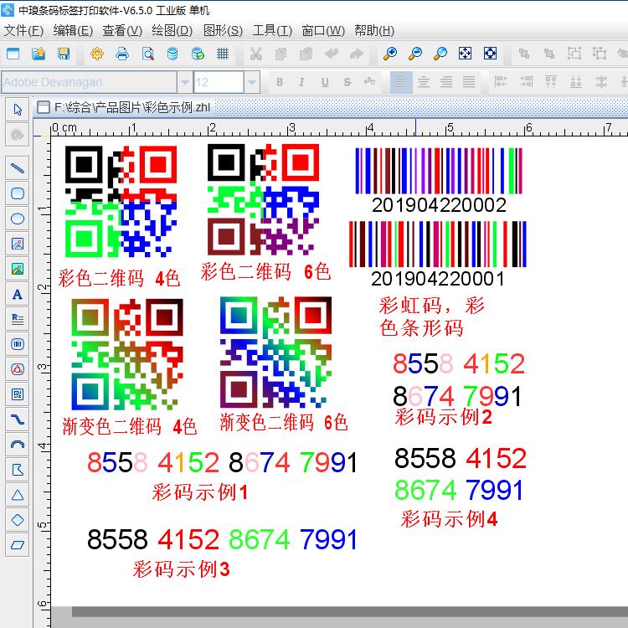
Task: Select the Ellipse tool
Action: pos(18,219)
